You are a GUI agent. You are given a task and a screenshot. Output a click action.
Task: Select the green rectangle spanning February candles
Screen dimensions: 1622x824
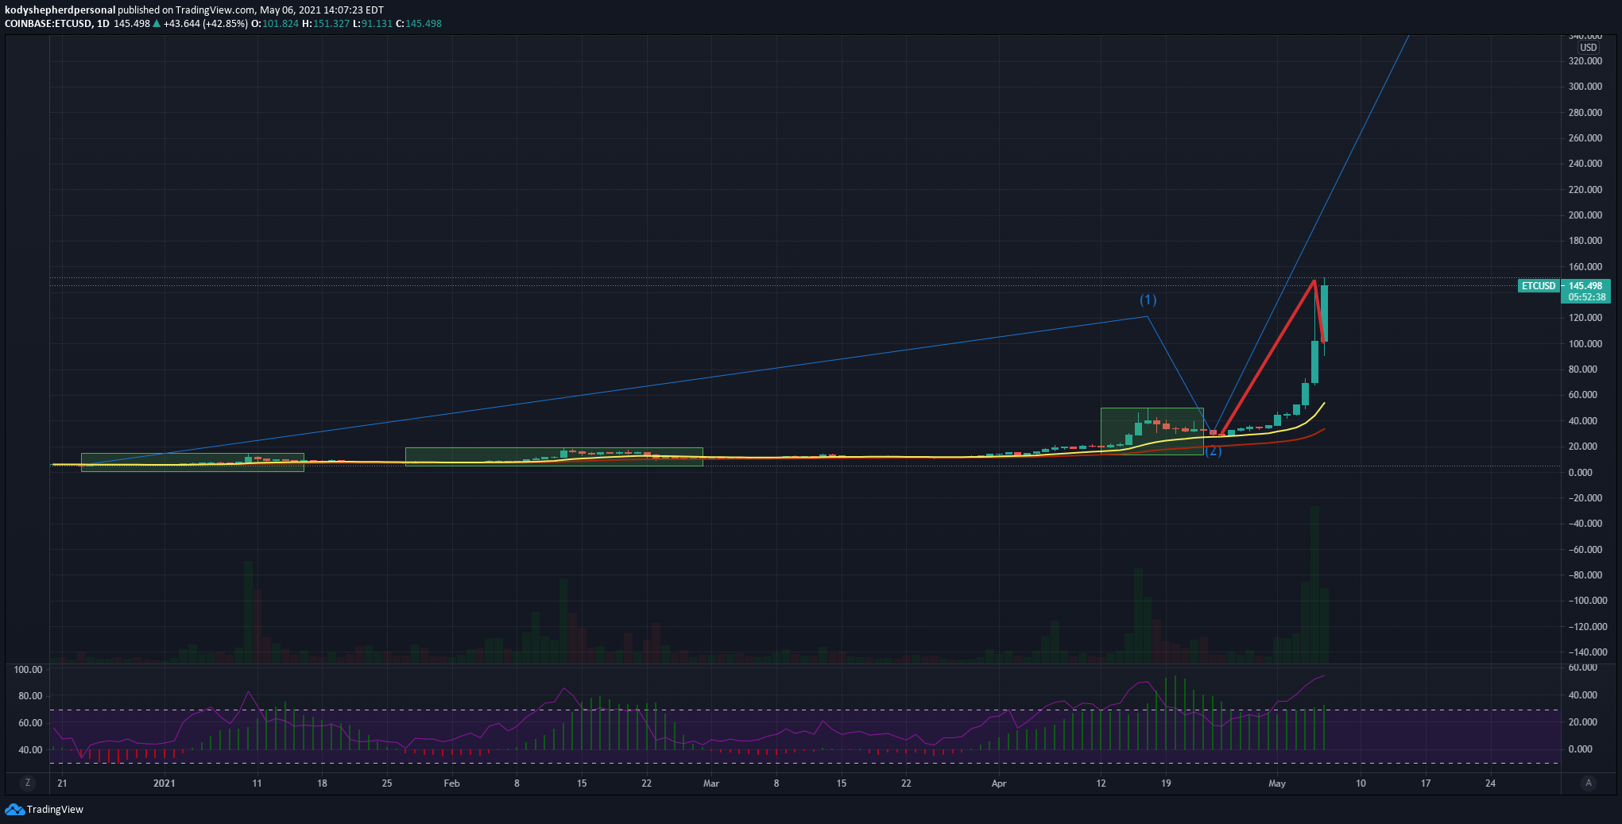(x=554, y=457)
